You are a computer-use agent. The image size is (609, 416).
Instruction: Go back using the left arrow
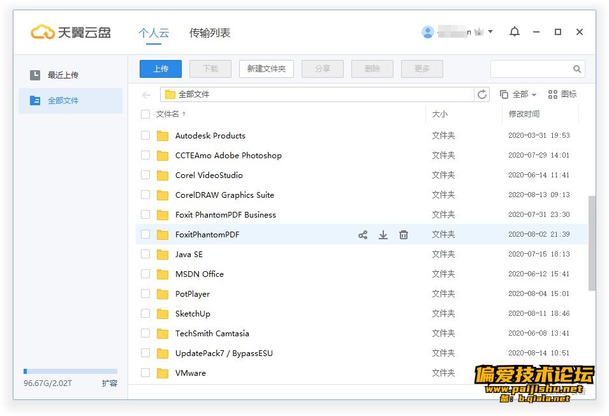pos(147,94)
